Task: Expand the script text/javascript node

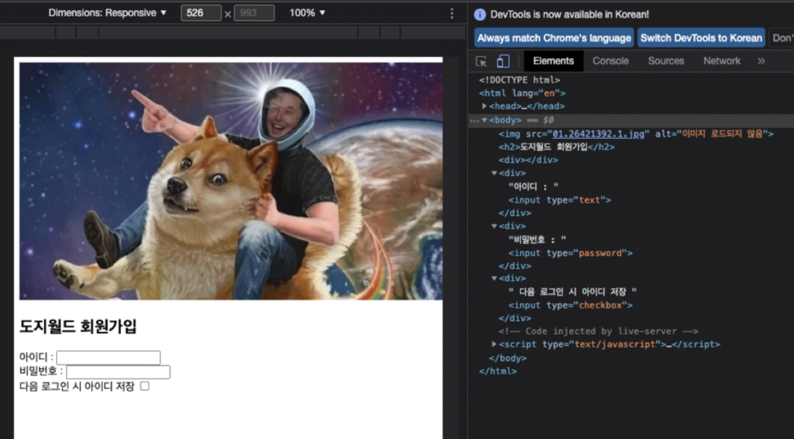Action: coord(494,344)
